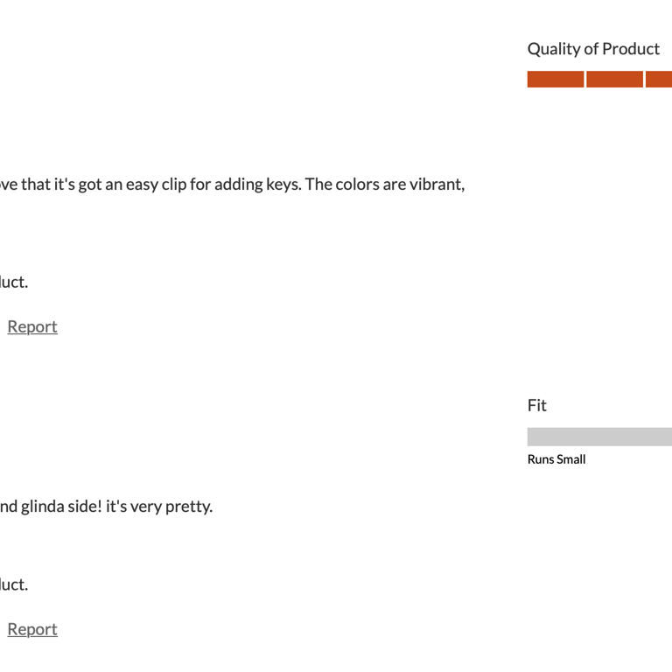Select second orange Quality of Product segment
This screenshot has width=672, height=672.
click(x=614, y=80)
